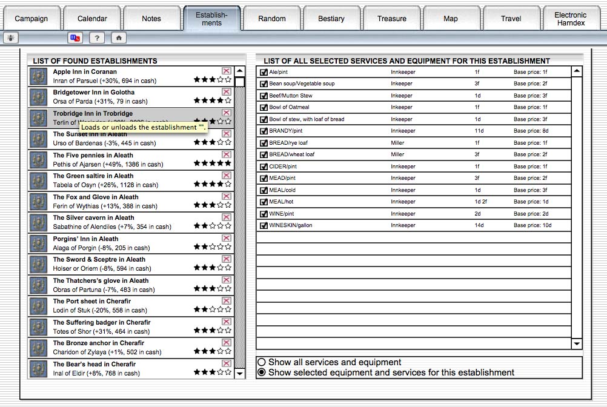
Task: Select The Sunset Inn, Urso of Bardenas
Action: click(x=131, y=139)
